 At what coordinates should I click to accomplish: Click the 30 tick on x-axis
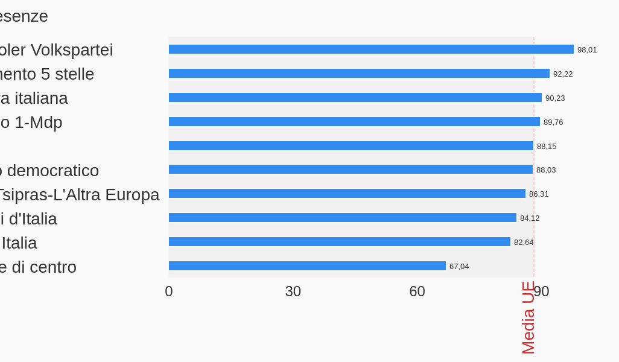tap(293, 291)
